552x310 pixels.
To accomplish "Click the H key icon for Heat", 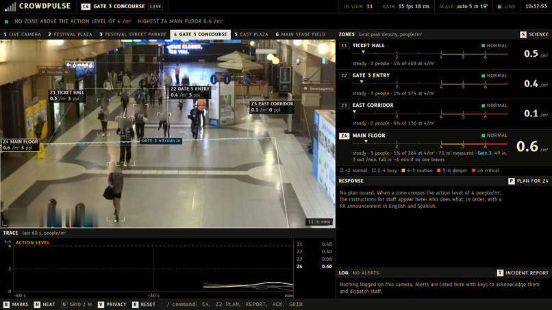I will pos(37,305).
